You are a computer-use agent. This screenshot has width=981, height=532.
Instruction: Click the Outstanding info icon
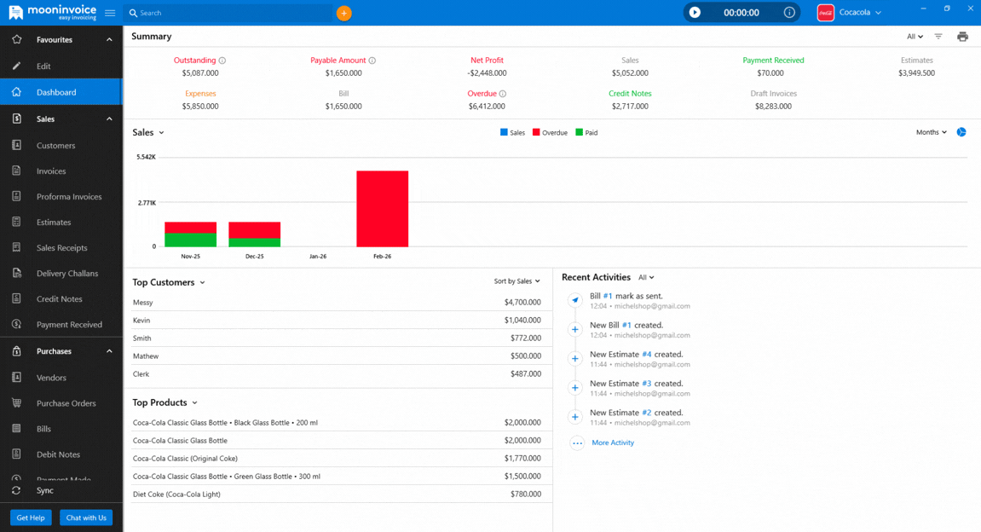[x=222, y=61]
